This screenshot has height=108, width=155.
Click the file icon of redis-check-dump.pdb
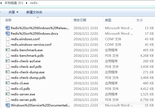(x=8, y=78)
